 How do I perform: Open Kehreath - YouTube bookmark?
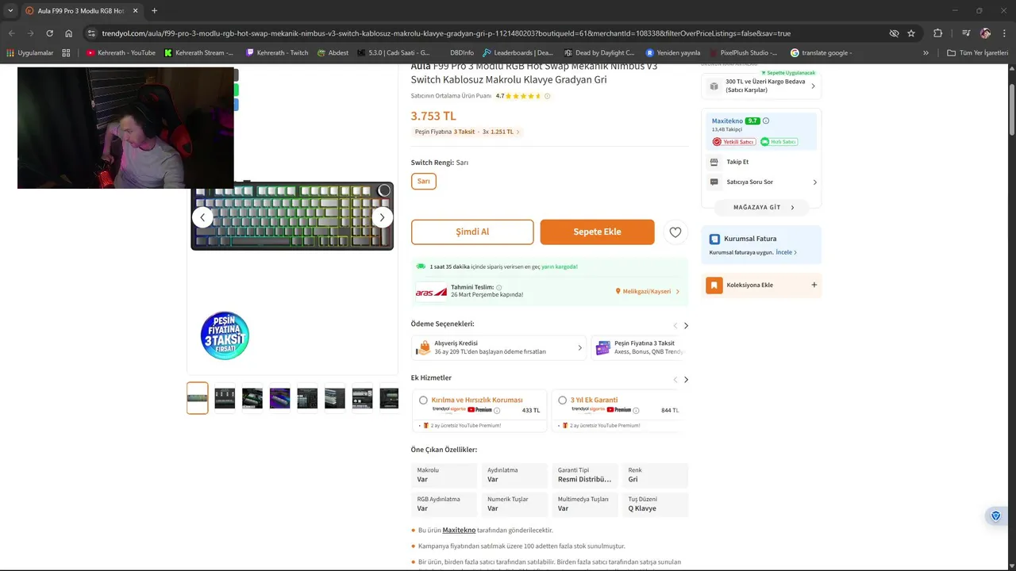(121, 52)
